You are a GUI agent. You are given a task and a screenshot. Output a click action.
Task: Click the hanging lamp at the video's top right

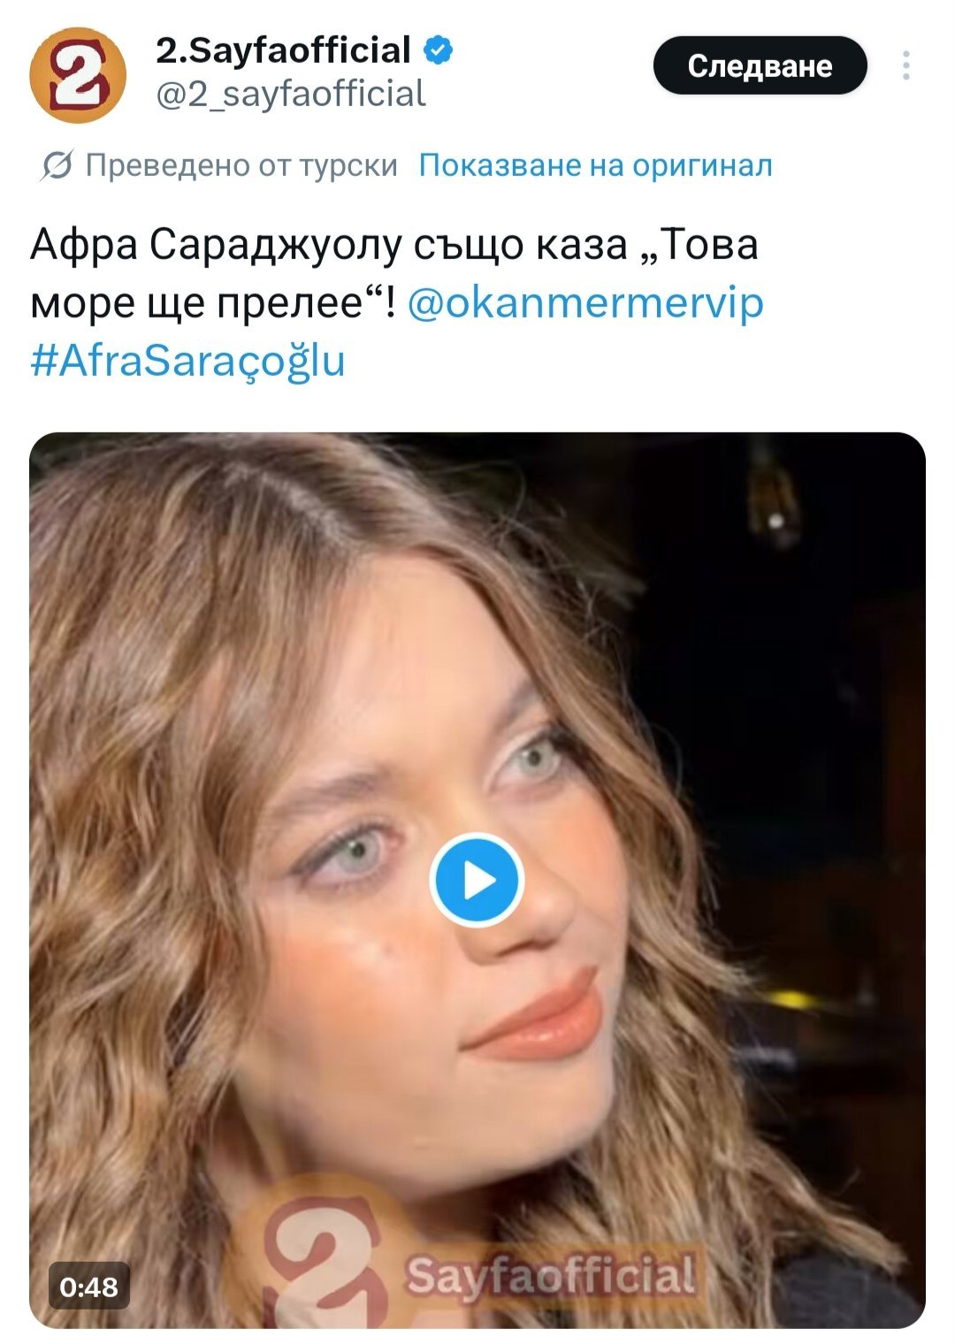pos(775,495)
